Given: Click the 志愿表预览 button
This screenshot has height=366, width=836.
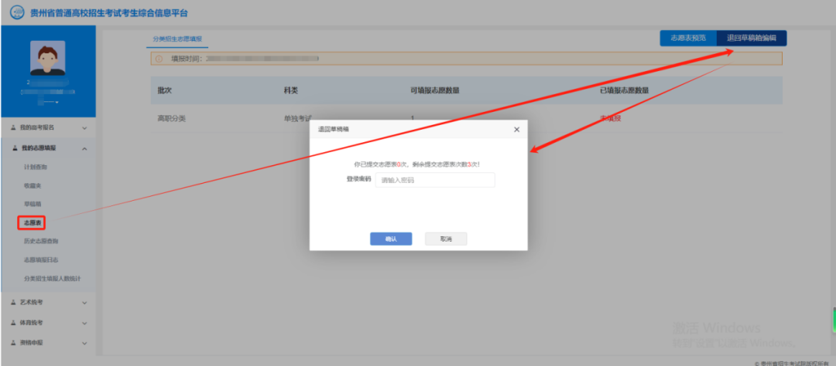Looking at the screenshot, I should tap(687, 38).
